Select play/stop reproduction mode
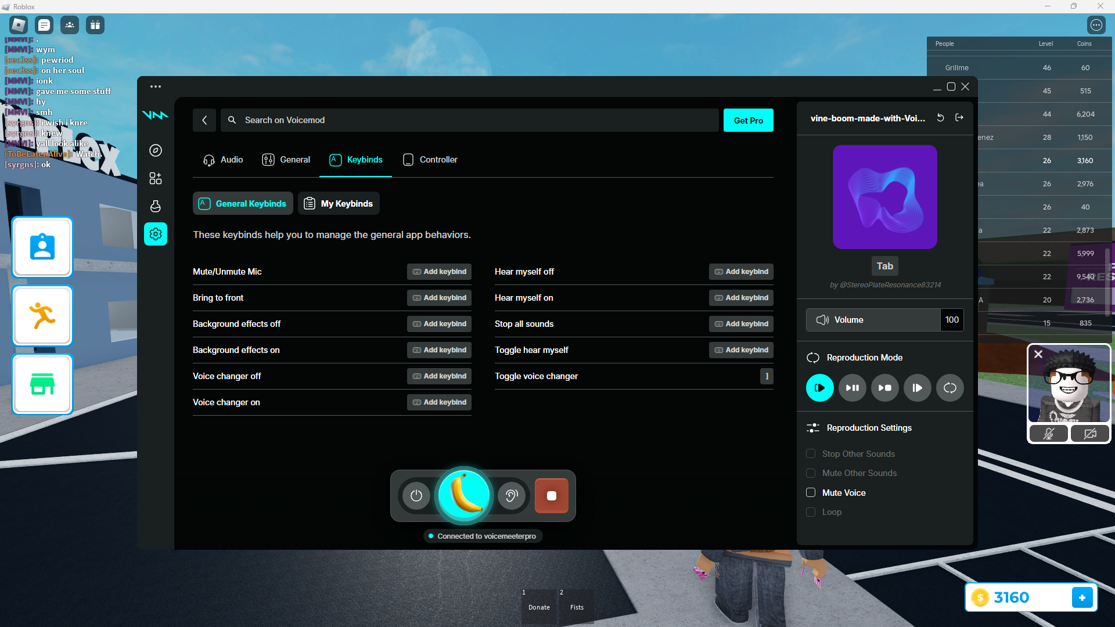Viewport: 1115px width, 627px height. click(885, 388)
